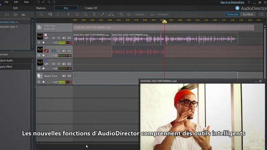Open the Edit menu in the top menu bar
Screen dimensions: 267x150
[x=16, y=2]
